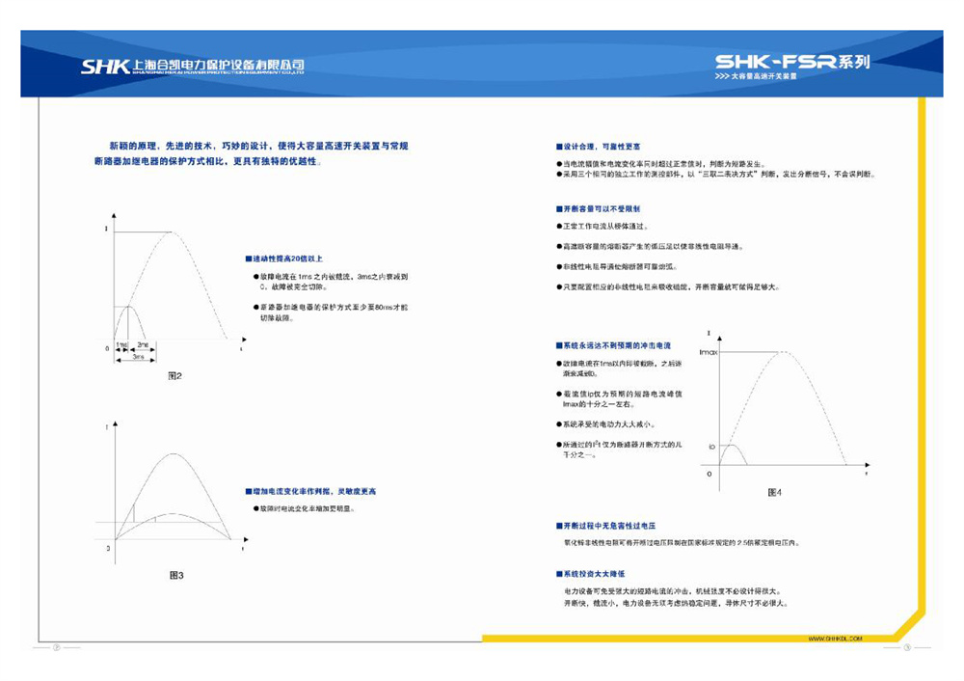Click the SHK-FSR系列 title
This screenshot has width=964, height=681.
(791, 62)
